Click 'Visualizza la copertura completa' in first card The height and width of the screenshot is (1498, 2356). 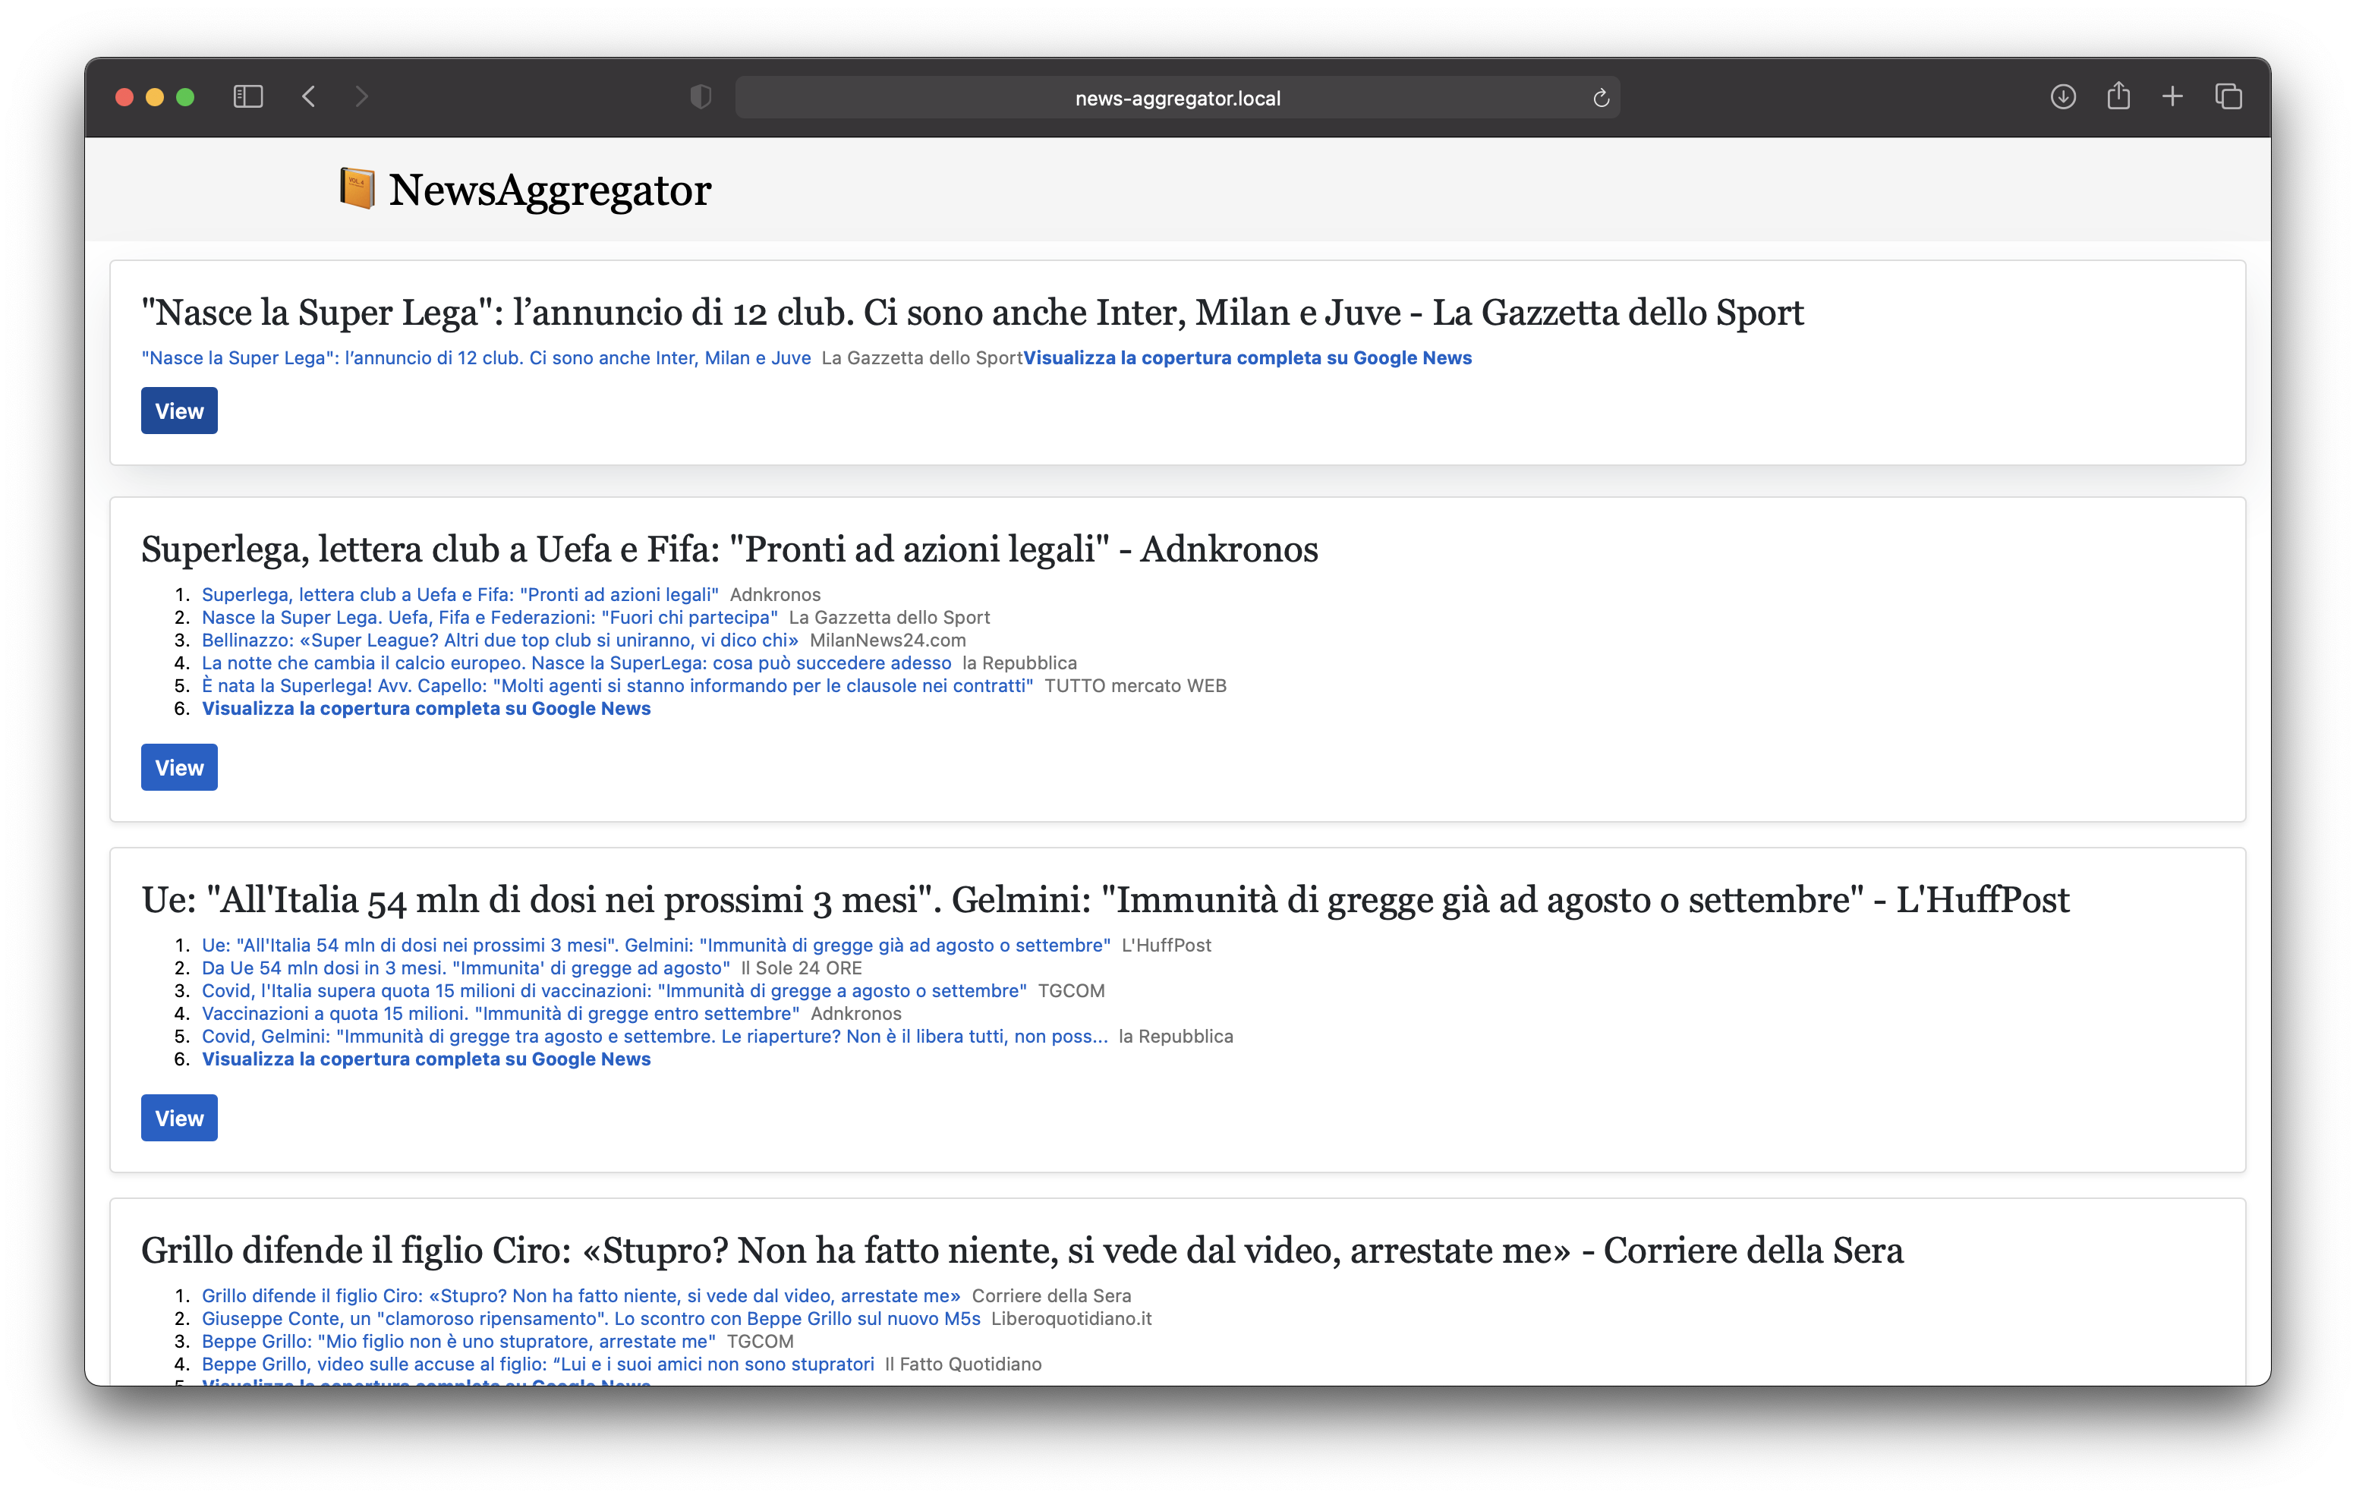[x=1246, y=358]
